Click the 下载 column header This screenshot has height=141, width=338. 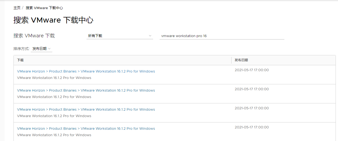coord(20,60)
